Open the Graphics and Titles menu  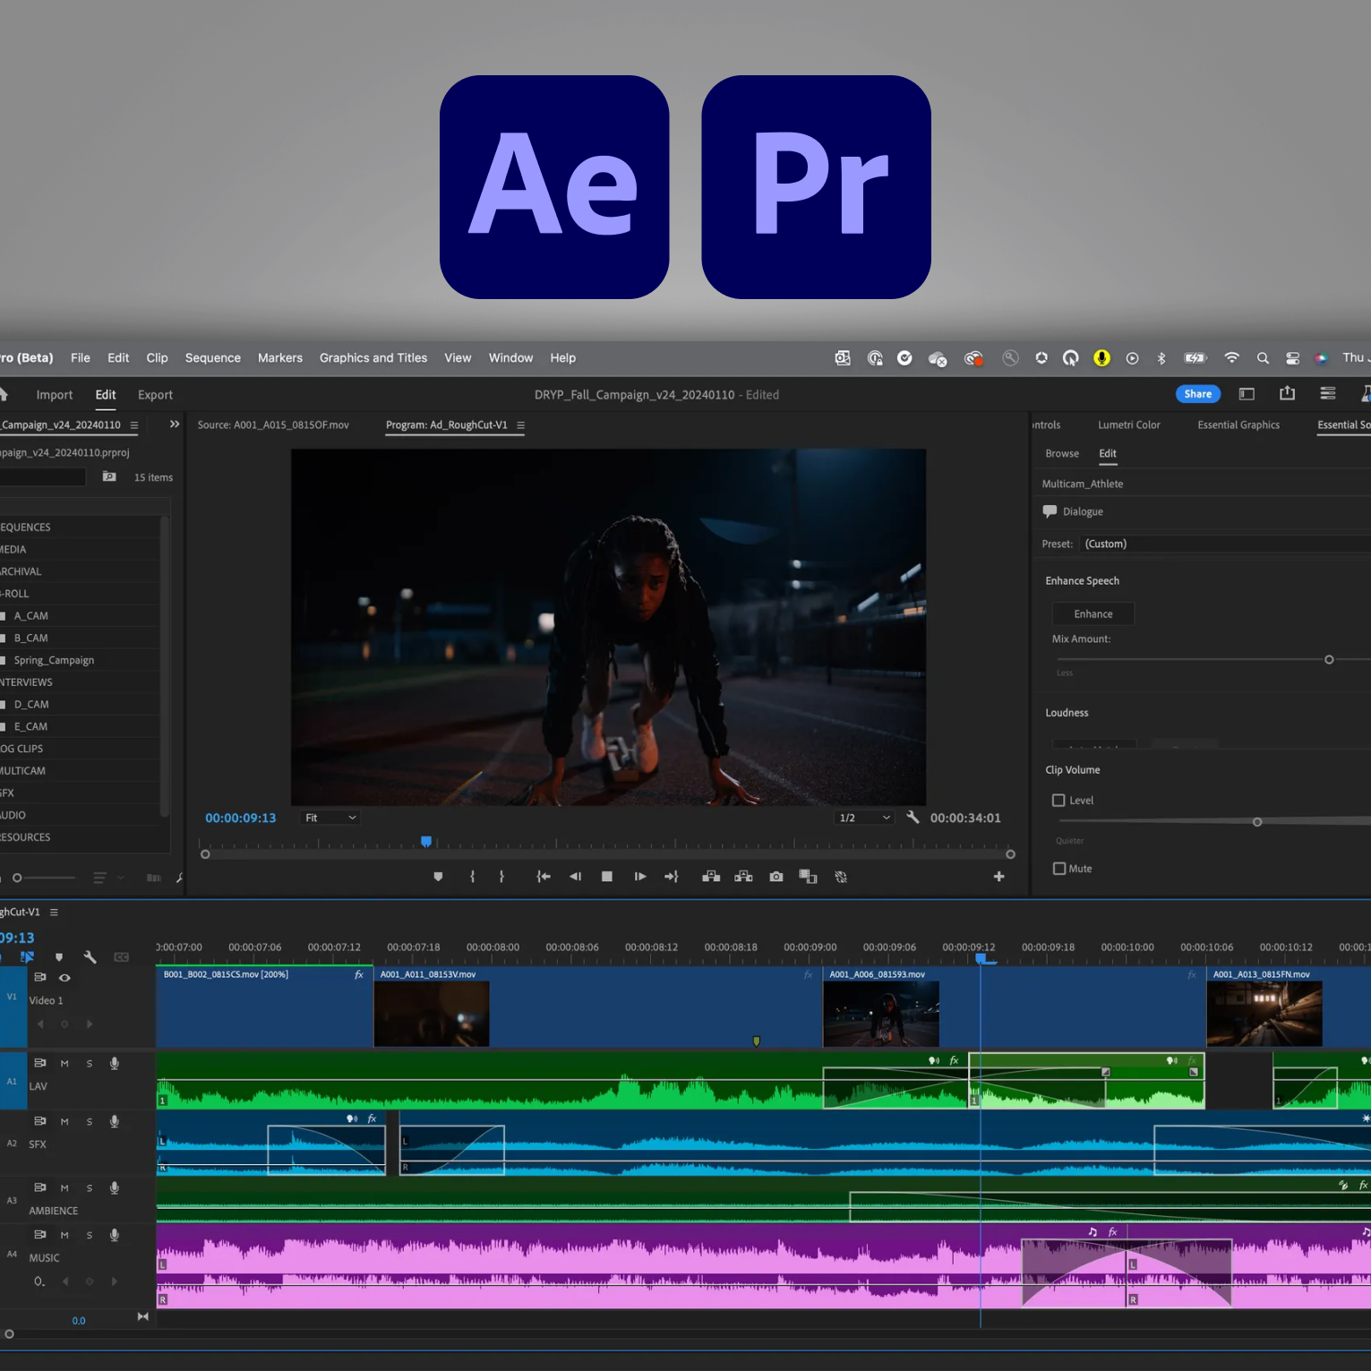click(373, 358)
